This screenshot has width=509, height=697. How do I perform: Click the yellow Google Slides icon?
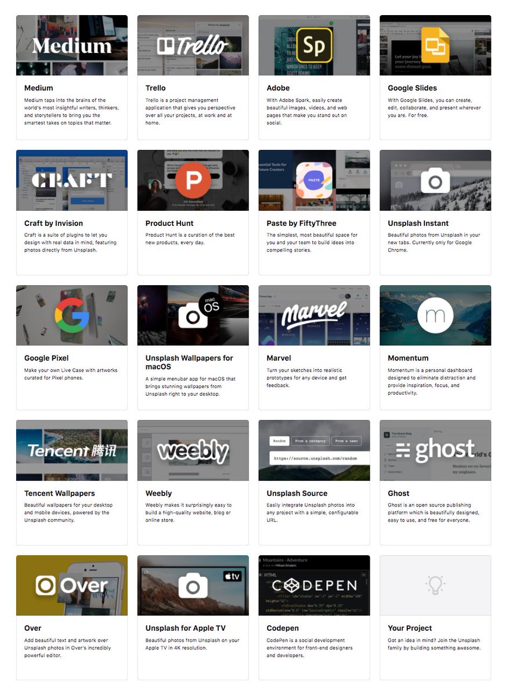[435, 45]
